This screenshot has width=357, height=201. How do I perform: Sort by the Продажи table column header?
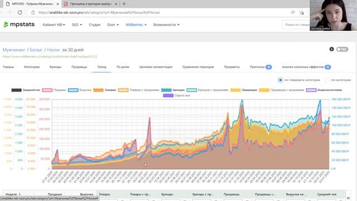point(55,194)
